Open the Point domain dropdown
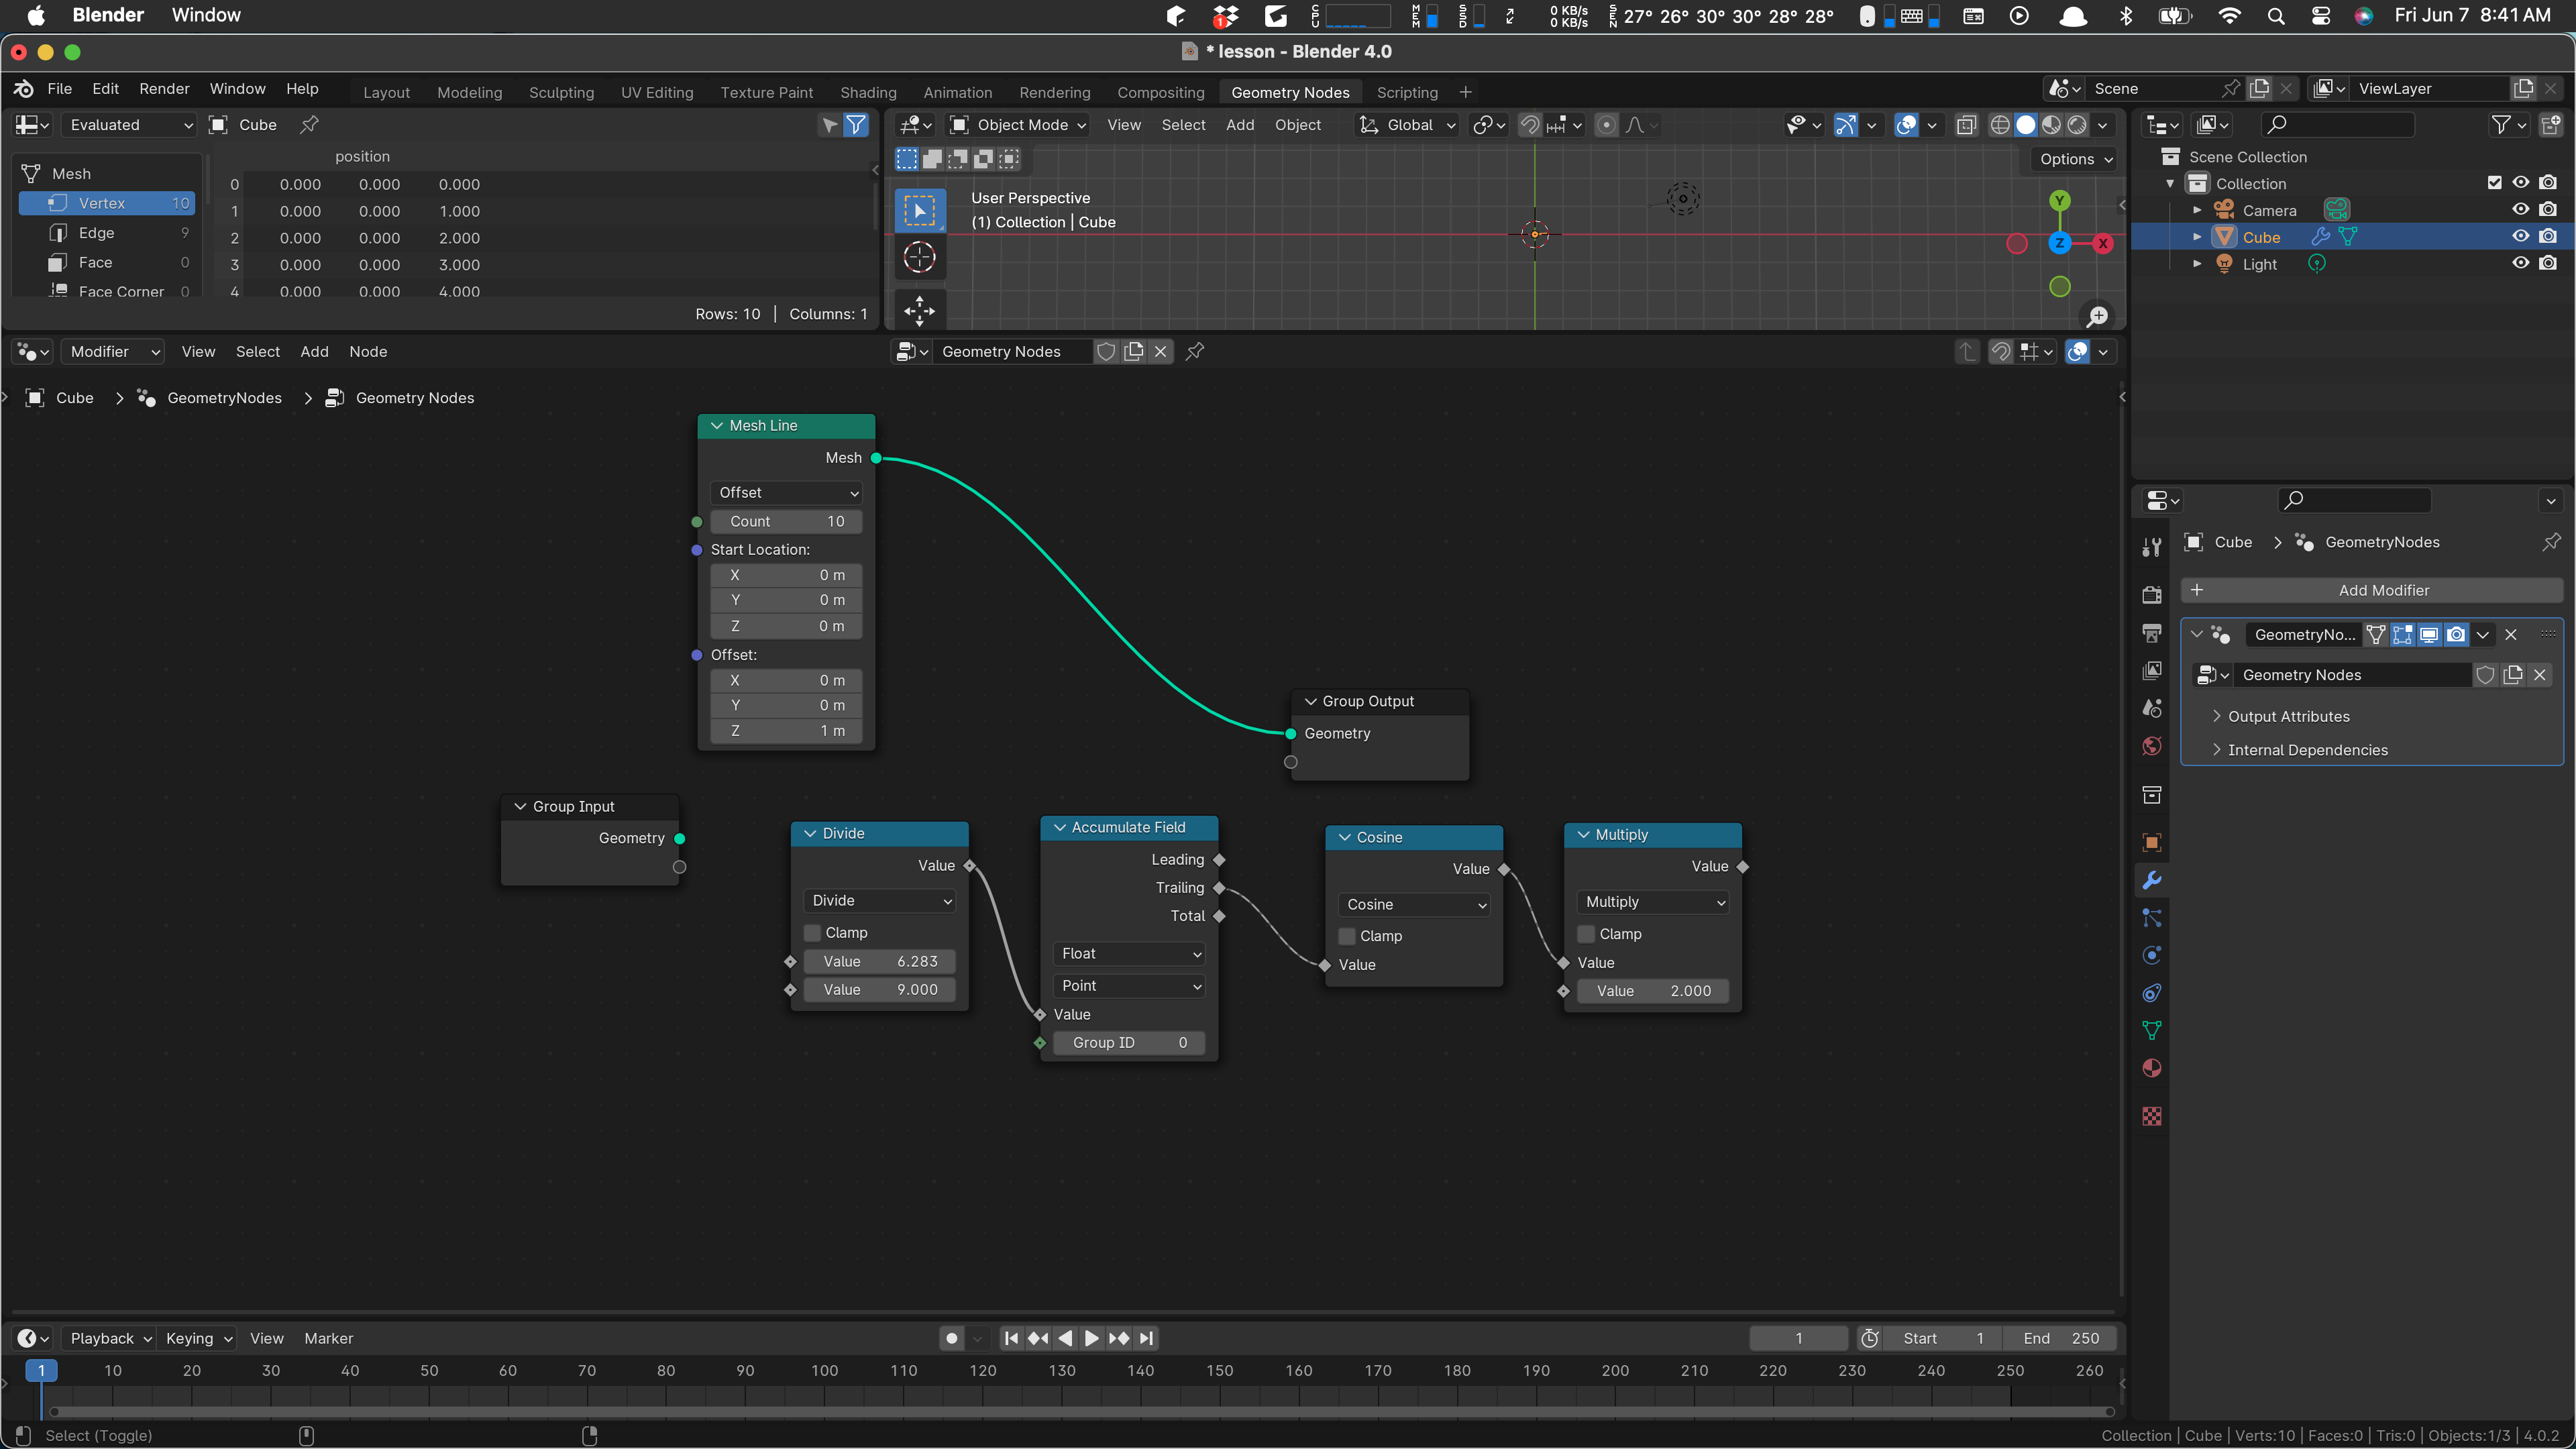Screen dimensions: 2576x1449 click(1129, 985)
